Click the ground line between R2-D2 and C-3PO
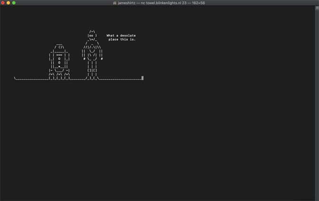The height and width of the screenshot is (201, 319). [x=78, y=79]
